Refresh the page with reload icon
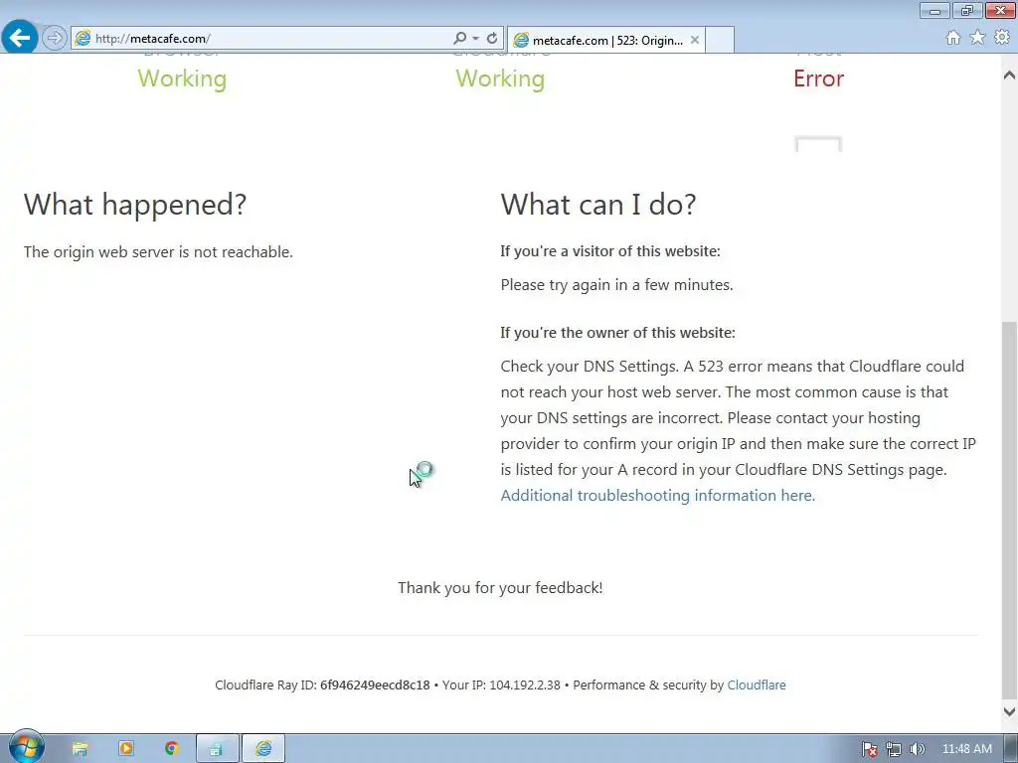 [492, 39]
